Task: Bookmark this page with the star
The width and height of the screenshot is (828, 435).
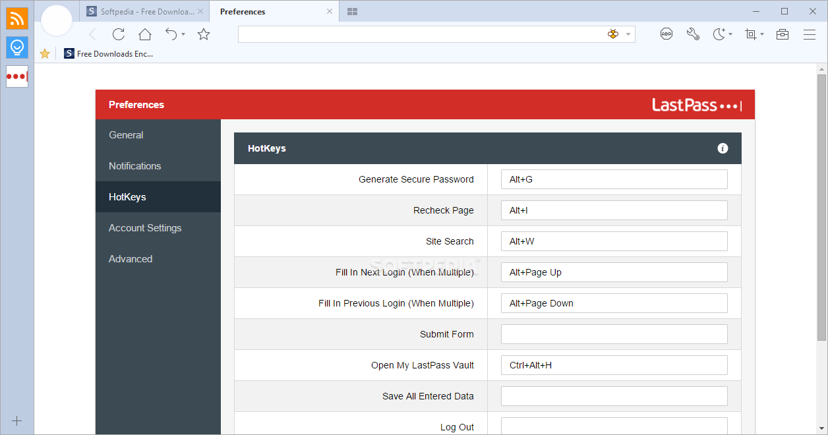Action: coord(204,34)
